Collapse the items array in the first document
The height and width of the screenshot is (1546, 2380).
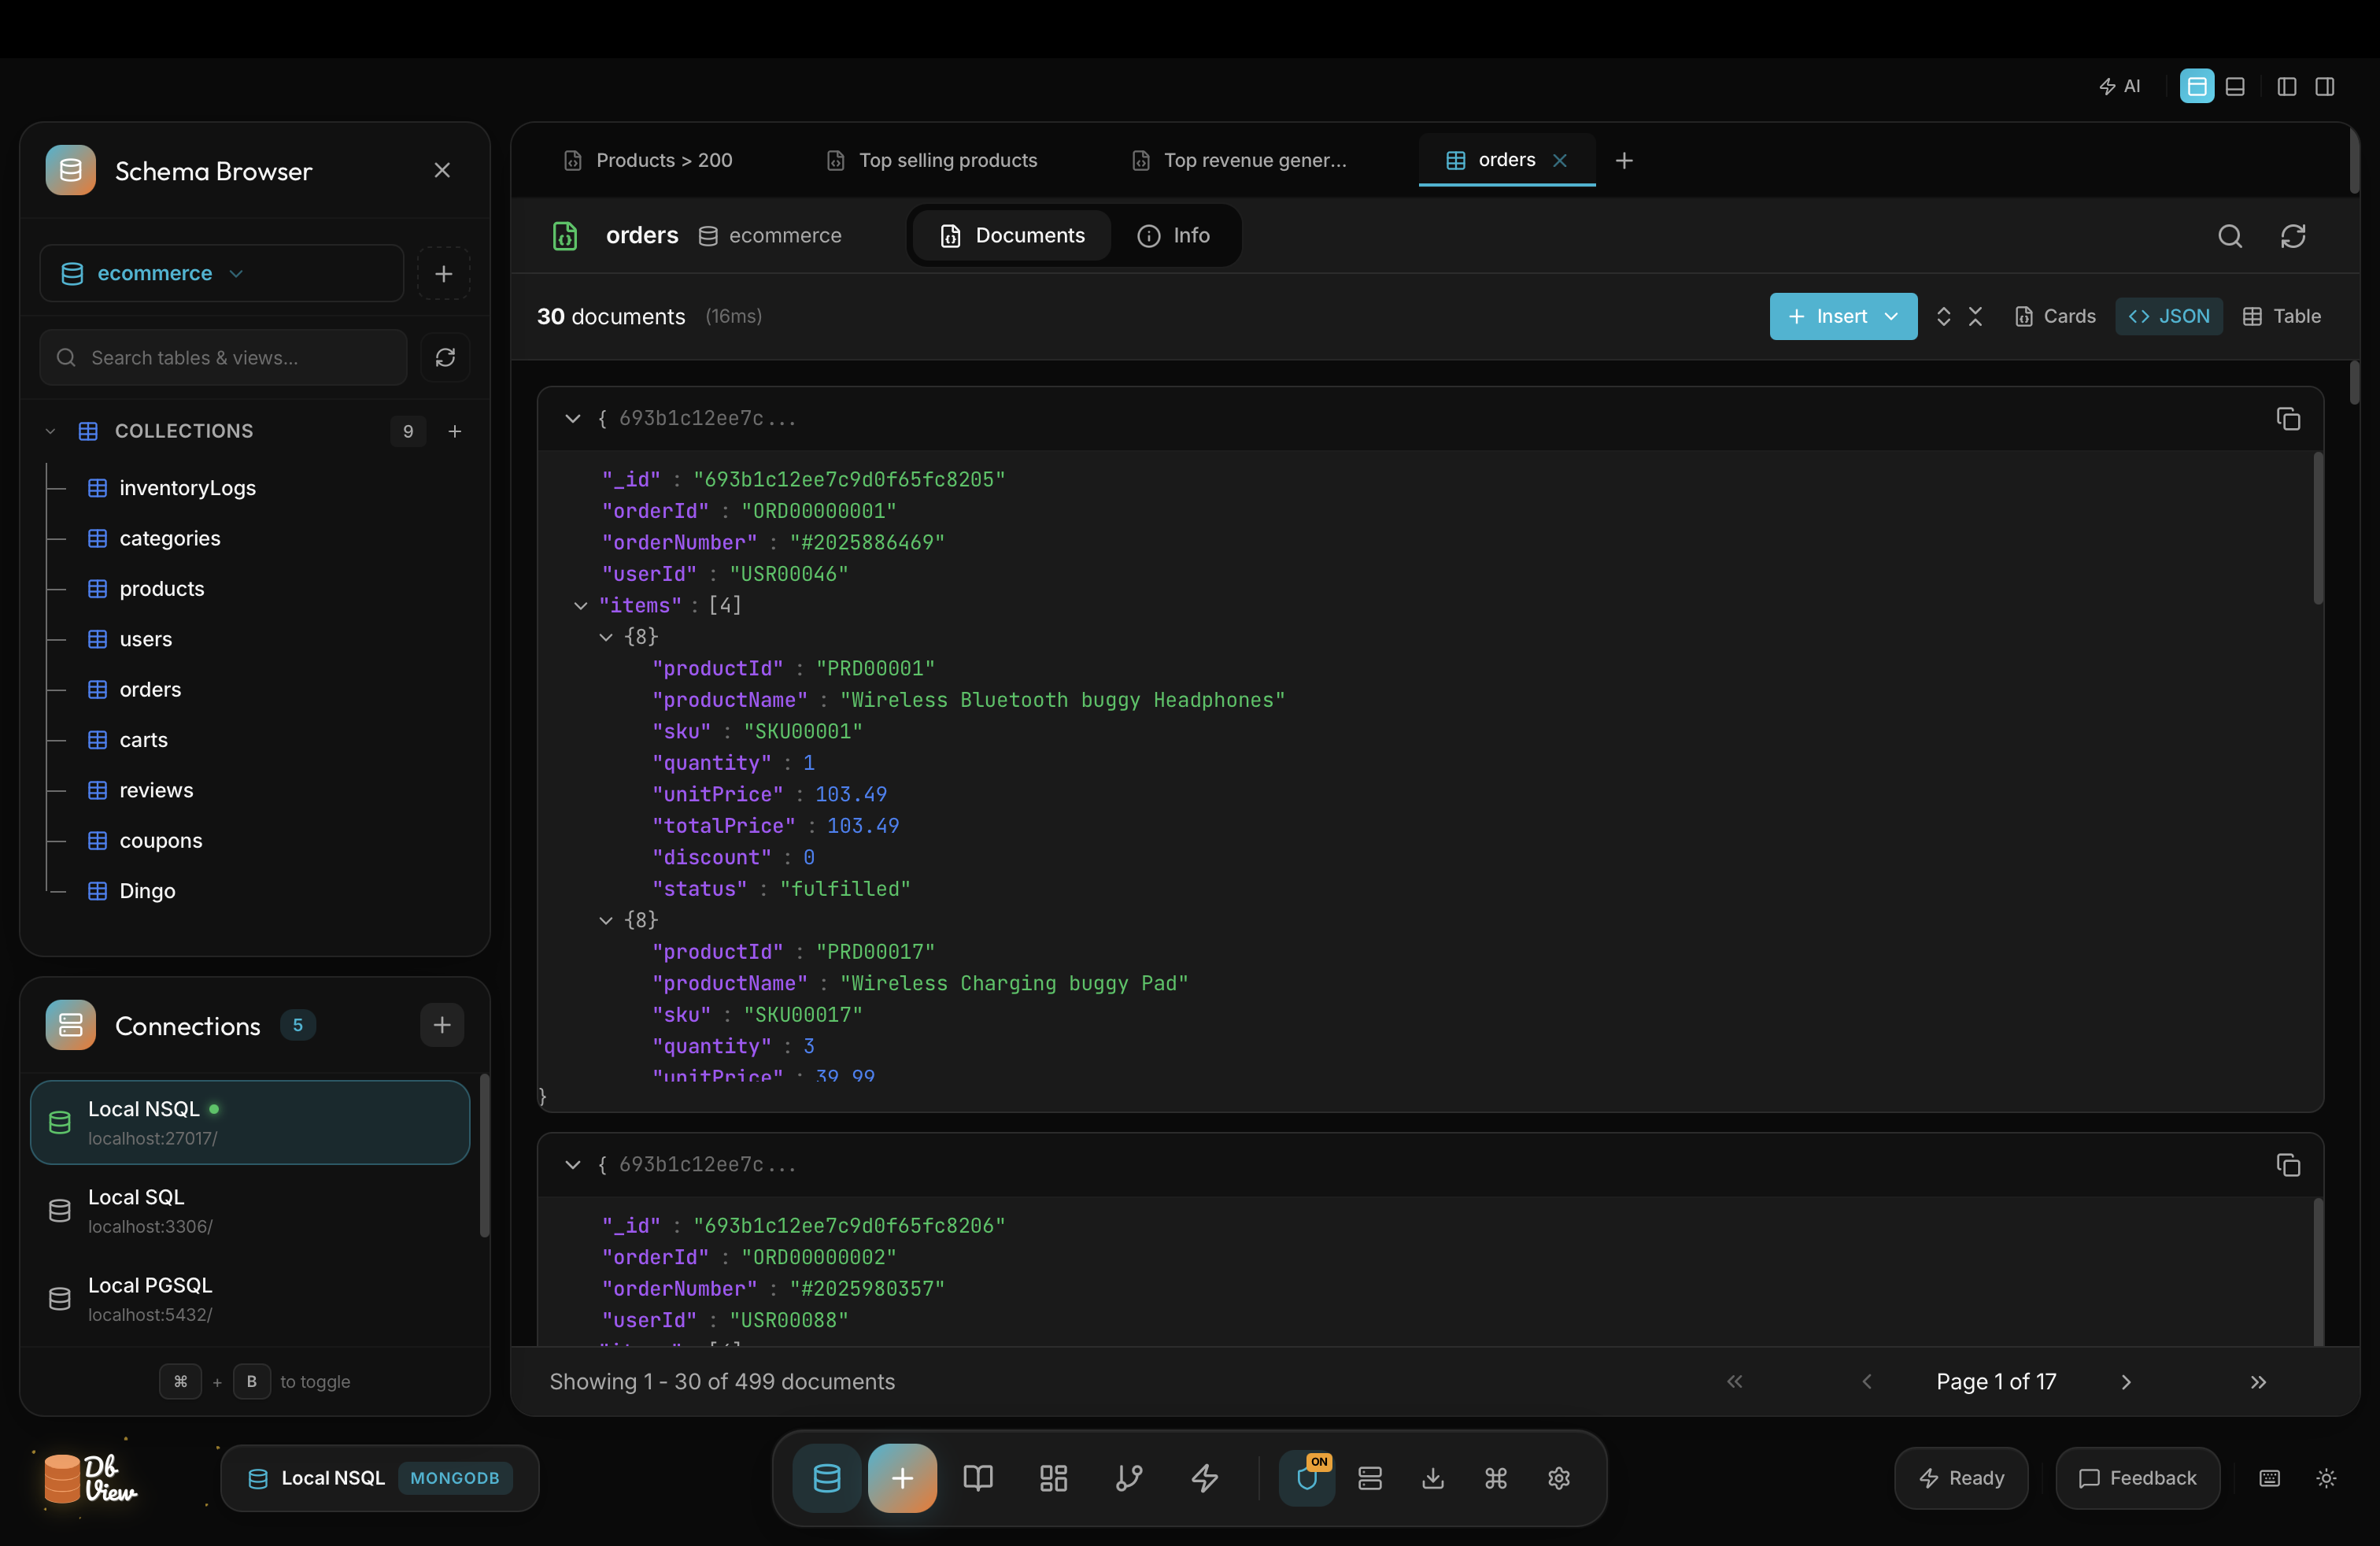[x=581, y=605]
